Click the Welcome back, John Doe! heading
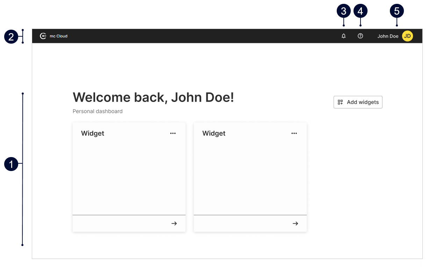The height and width of the screenshot is (267, 428). point(153,97)
